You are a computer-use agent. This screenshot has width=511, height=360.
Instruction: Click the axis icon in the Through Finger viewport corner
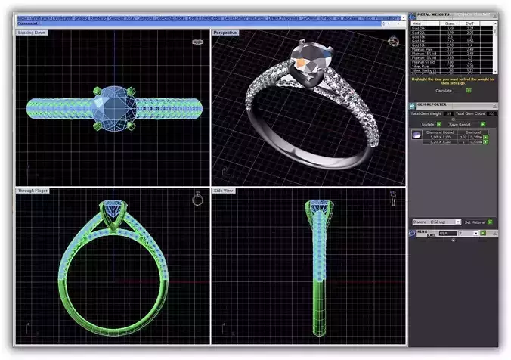click(x=31, y=329)
